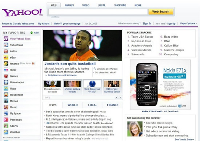Expand the search box dropdown handle

coord(55,16)
